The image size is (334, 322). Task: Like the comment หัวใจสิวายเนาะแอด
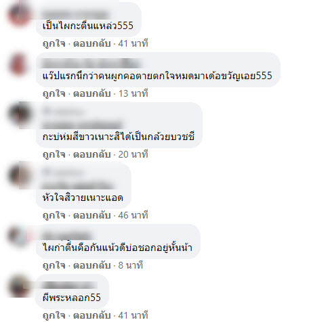tap(54, 215)
